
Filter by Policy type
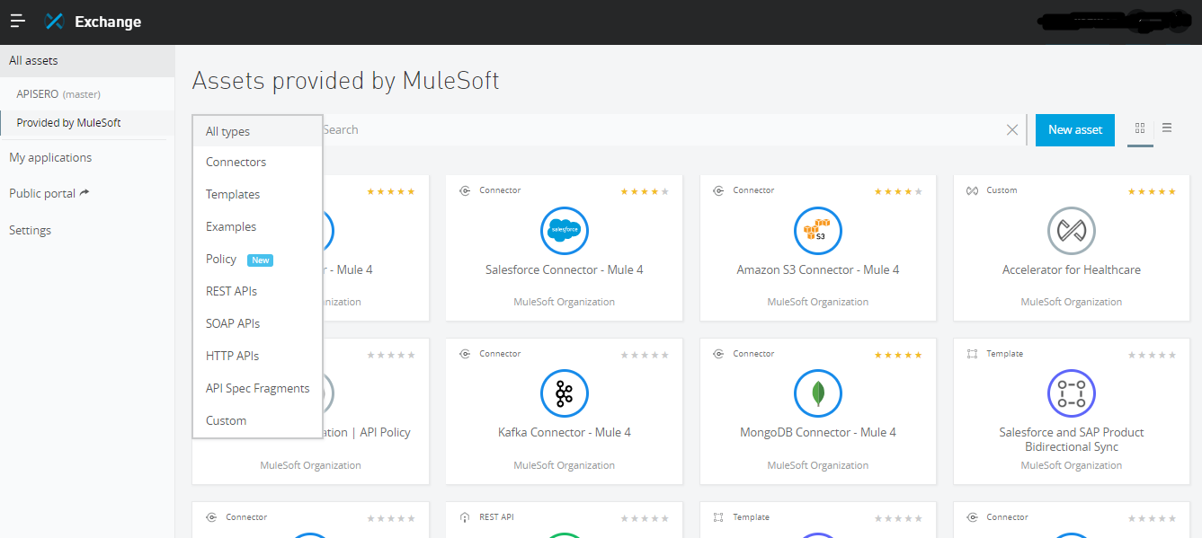(x=257, y=259)
